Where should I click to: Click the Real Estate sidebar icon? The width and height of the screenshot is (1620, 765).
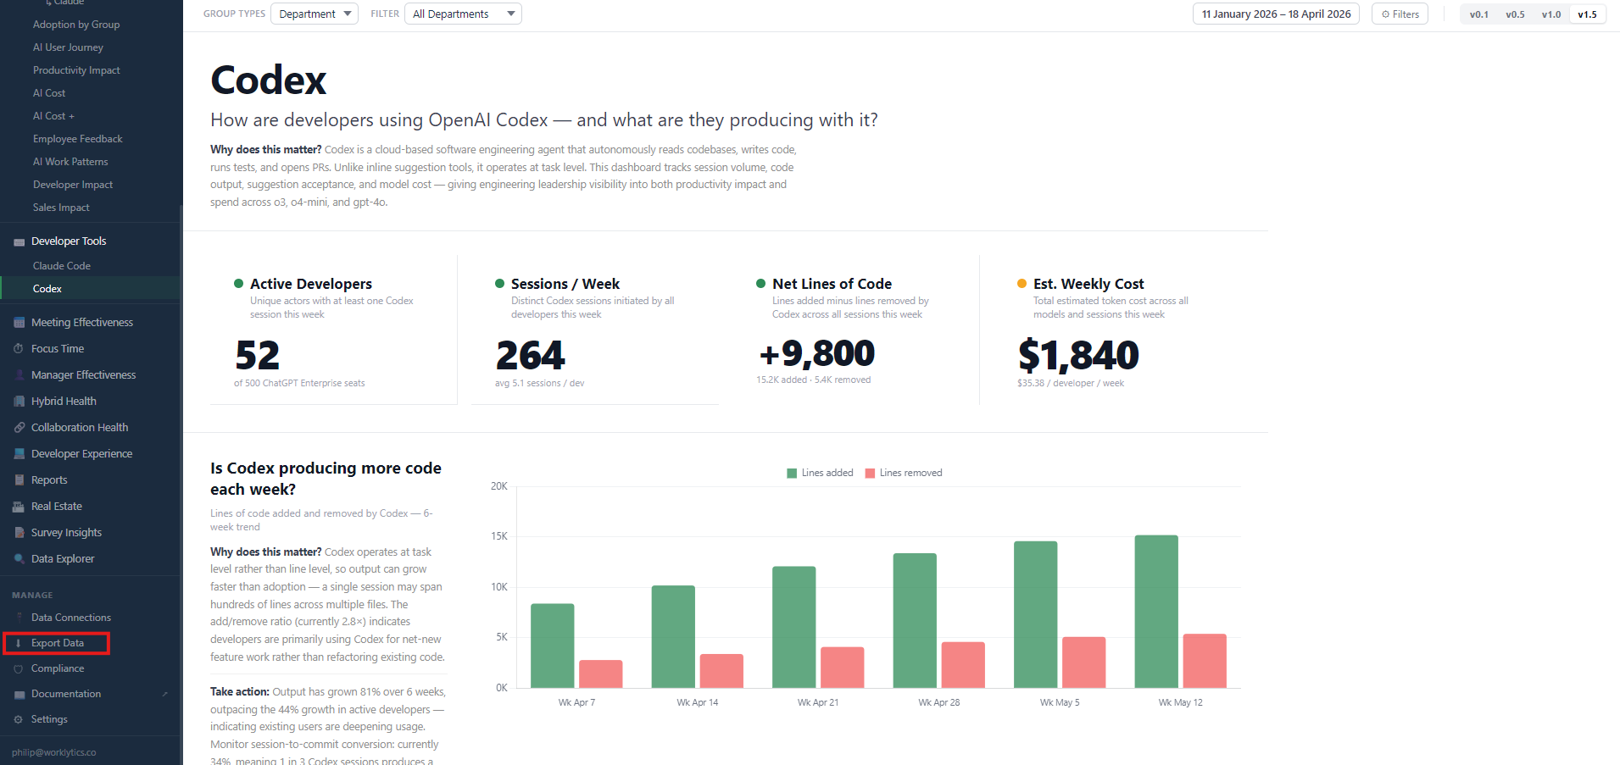19,507
